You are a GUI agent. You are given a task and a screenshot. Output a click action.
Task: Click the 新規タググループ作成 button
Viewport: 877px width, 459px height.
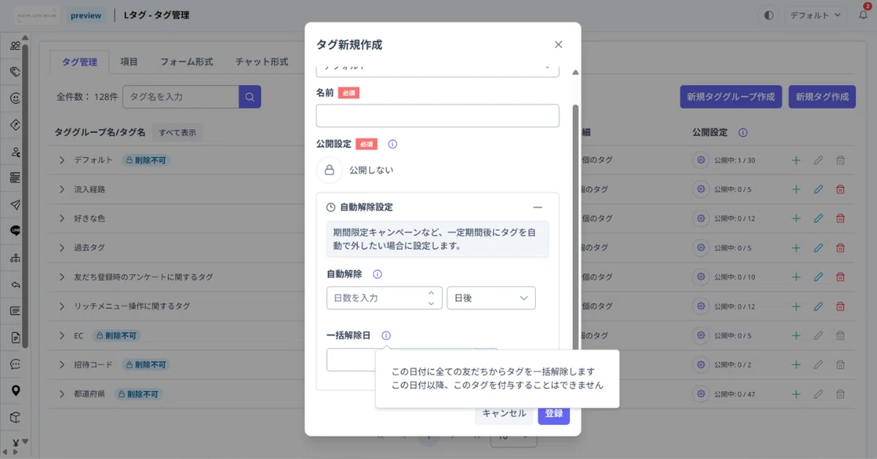pos(731,96)
